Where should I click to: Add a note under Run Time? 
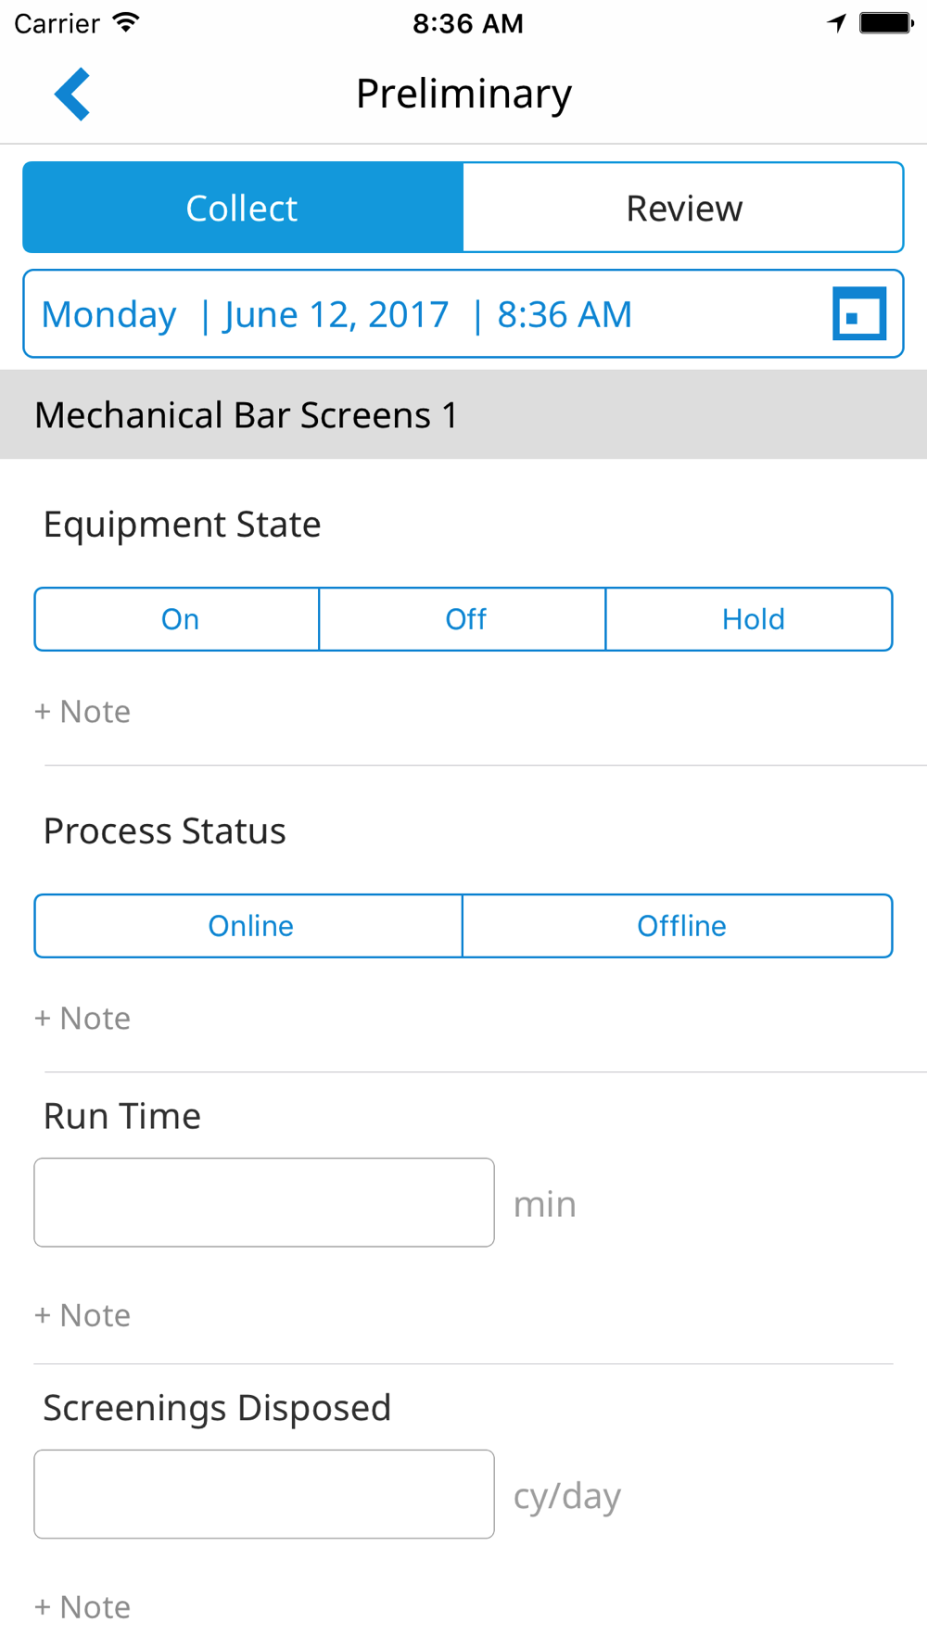pyautogui.click(x=83, y=1315)
